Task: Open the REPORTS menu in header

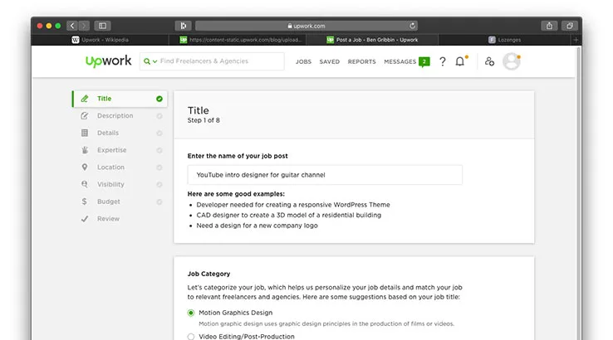Action: (x=361, y=61)
